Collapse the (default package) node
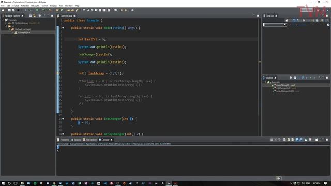Screen dimensions: 331x186 9,29
